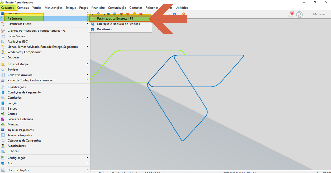
Task: Click the Redes Sociais network icon
Action: click(3, 36)
